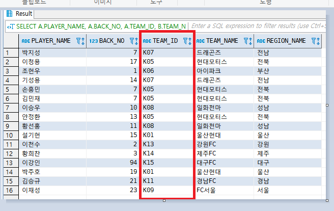Click TEAM_NAME cell 제주FC
Screen dimensions: 334x211
coord(225,153)
